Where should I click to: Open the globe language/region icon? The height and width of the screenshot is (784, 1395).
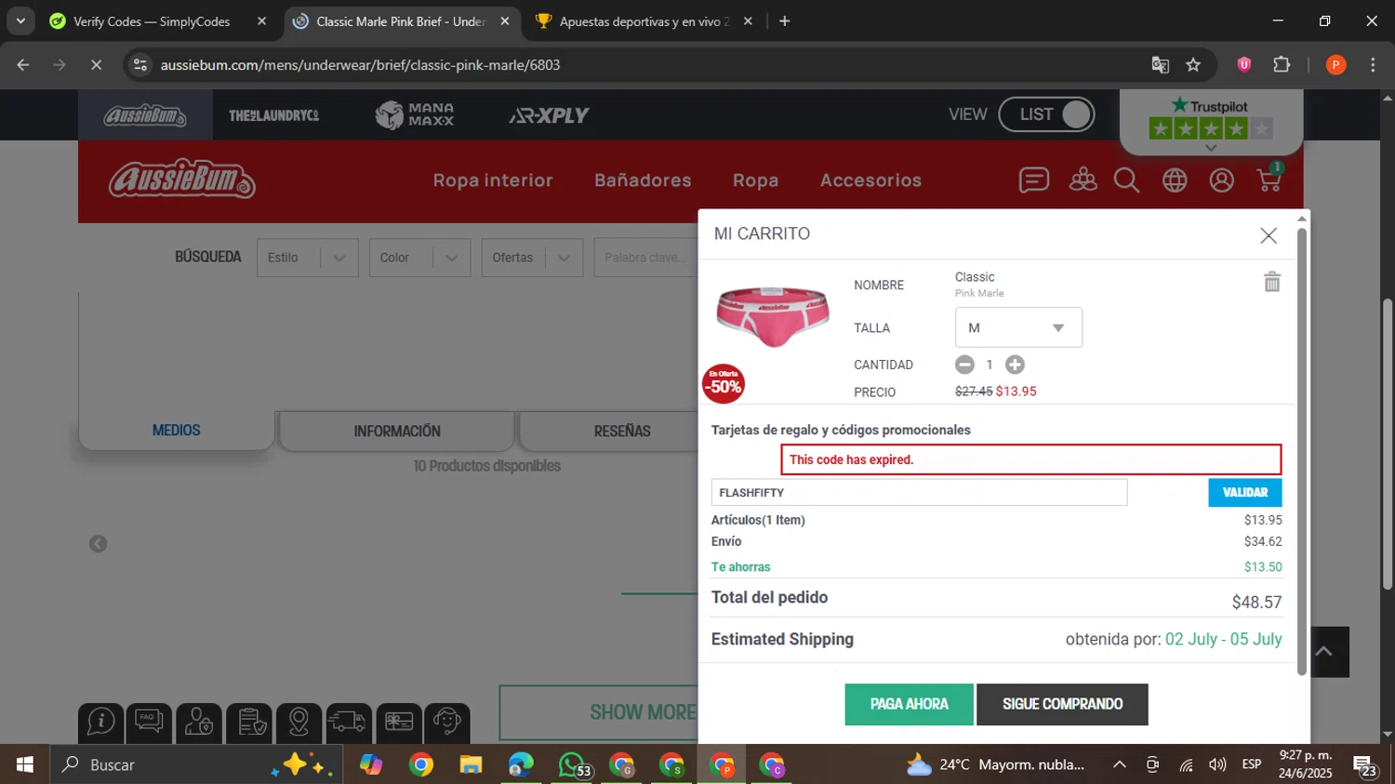[1175, 180]
